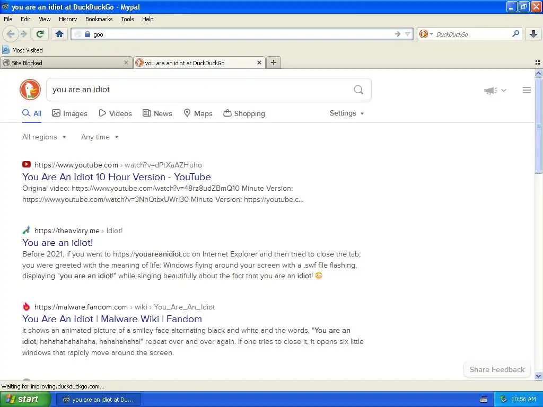
Task: Open the File menu
Action: [x=8, y=19]
